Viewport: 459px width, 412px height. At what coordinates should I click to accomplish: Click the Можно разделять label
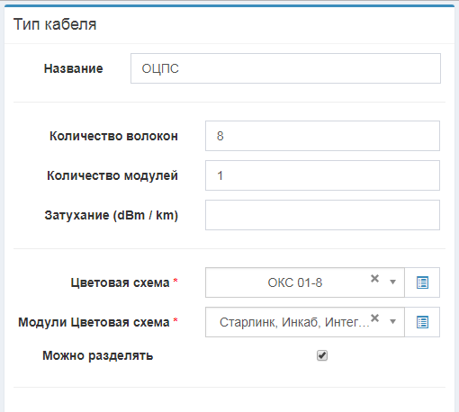click(98, 355)
